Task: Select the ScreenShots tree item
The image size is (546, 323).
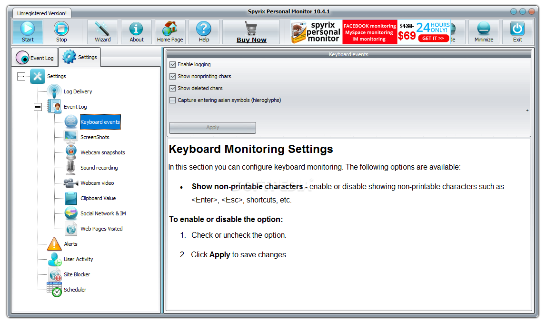Action: tap(95, 137)
